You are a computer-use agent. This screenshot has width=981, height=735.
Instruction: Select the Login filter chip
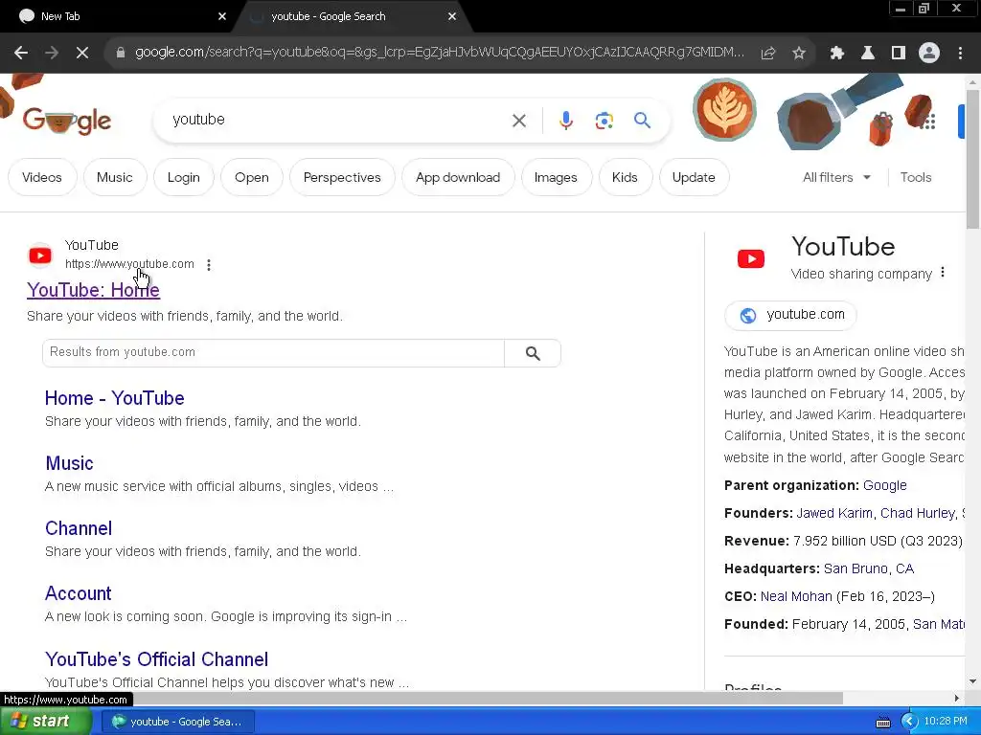point(183,177)
